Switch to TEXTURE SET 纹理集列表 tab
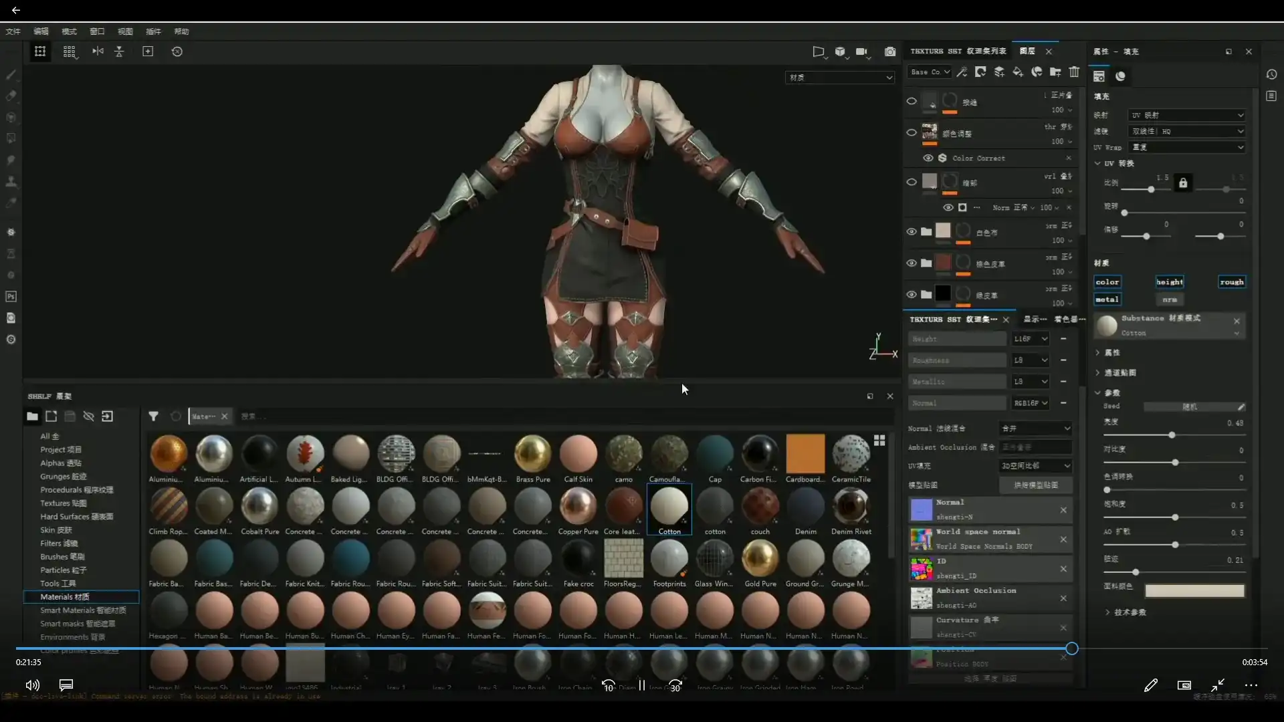This screenshot has height=722, width=1284. [x=958, y=51]
